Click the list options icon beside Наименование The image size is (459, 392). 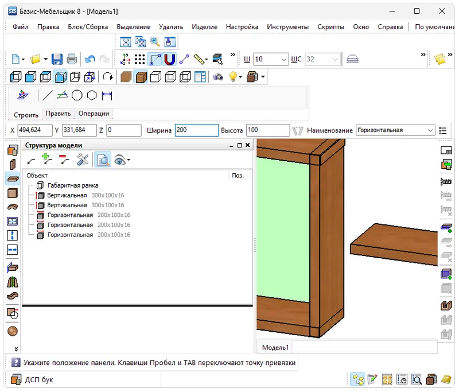[442, 130]
